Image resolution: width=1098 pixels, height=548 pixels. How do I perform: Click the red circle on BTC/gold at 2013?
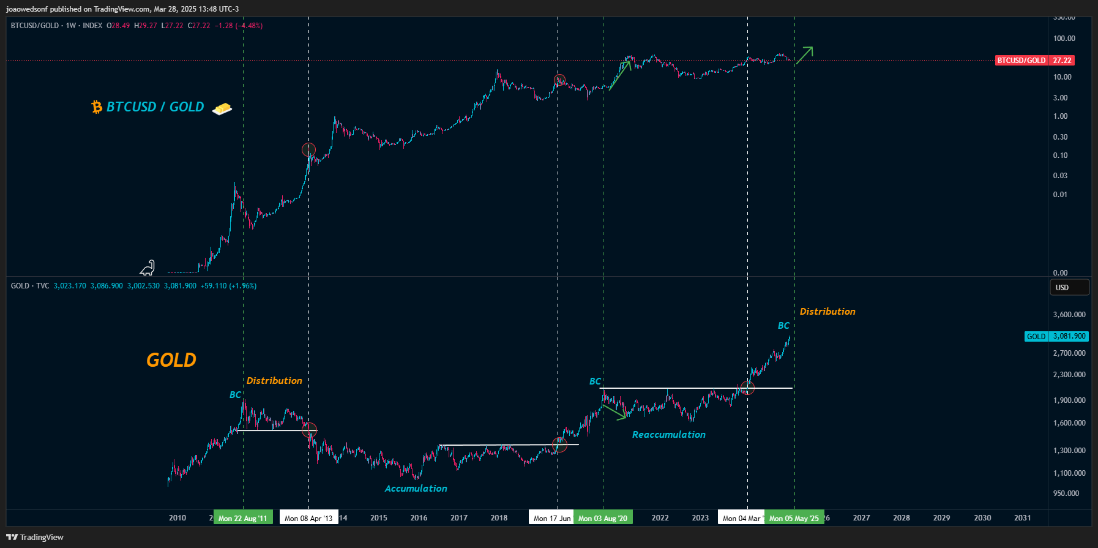(x=308, y=149)
